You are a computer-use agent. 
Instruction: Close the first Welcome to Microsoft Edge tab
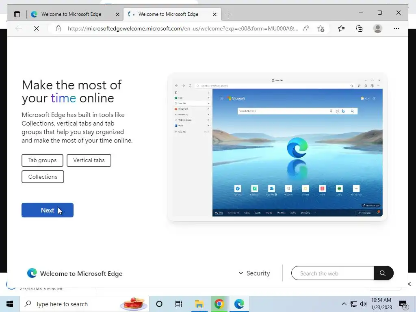coord(117,14)
